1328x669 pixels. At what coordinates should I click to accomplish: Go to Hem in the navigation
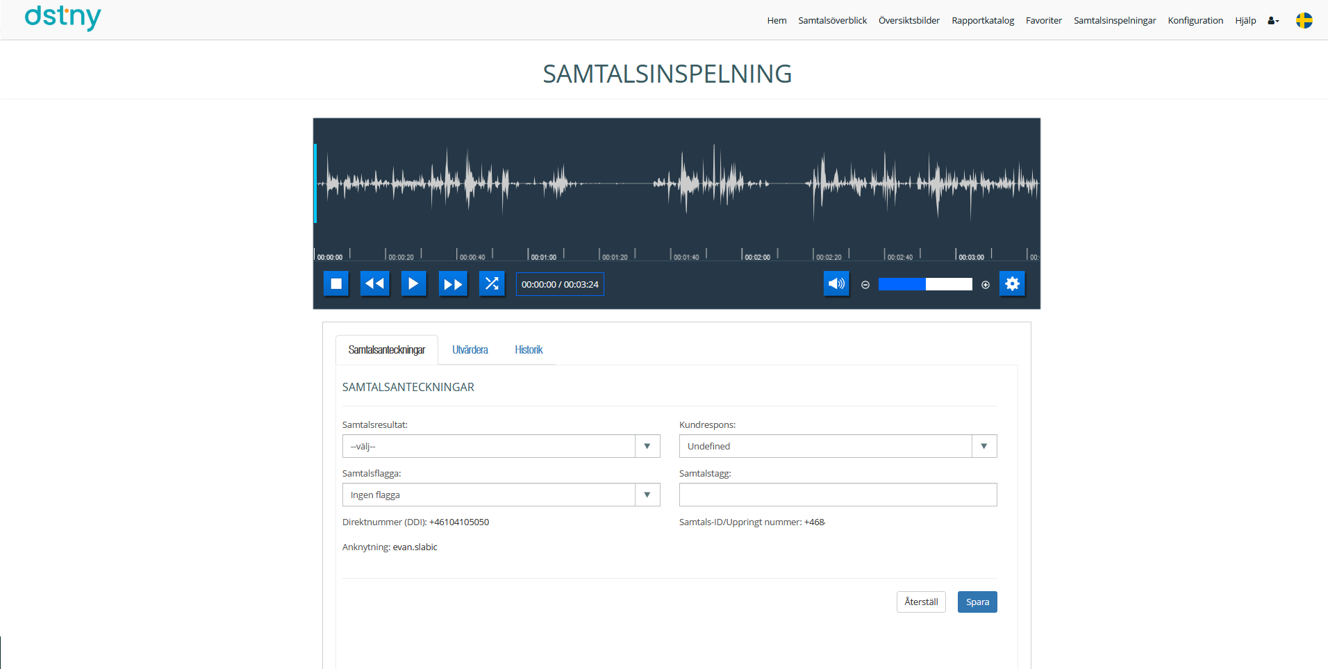777,21
